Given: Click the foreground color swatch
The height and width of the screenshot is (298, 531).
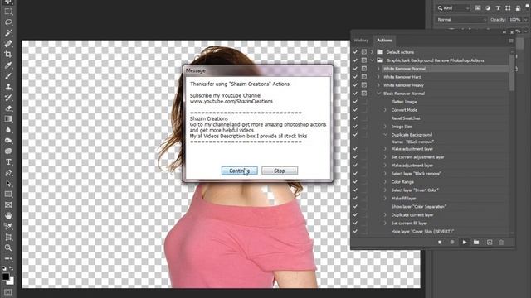Looking at the screenshot, I should tap(6, 276).
